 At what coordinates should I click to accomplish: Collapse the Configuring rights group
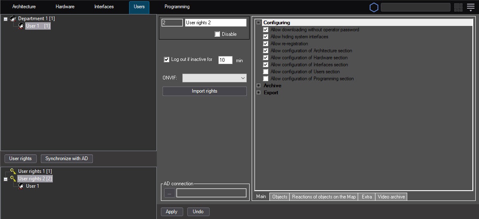pos(259,23)
